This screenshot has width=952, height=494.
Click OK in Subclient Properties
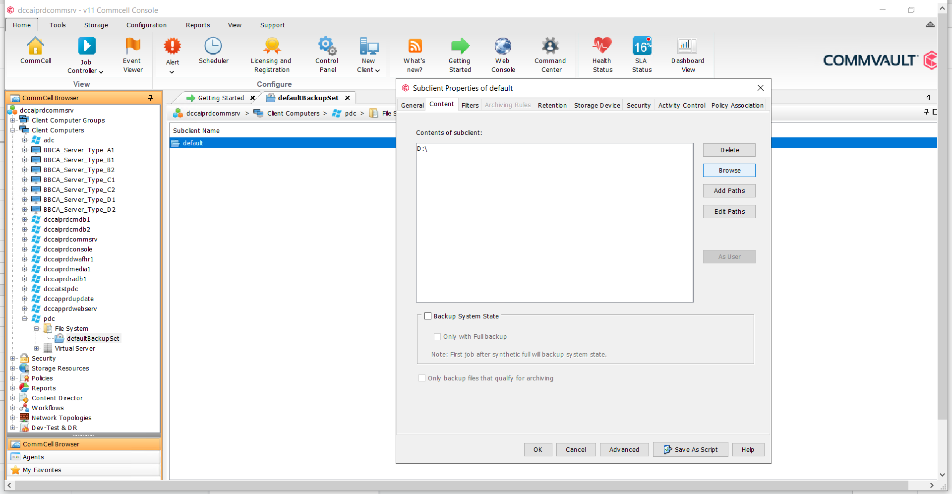538,449
